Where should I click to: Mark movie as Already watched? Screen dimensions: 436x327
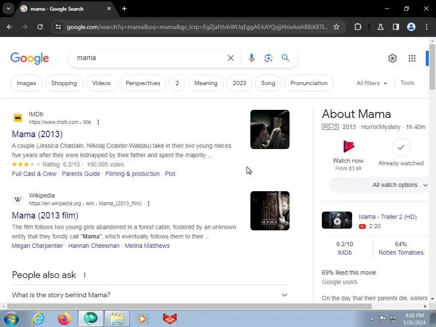tap(401, 152)
